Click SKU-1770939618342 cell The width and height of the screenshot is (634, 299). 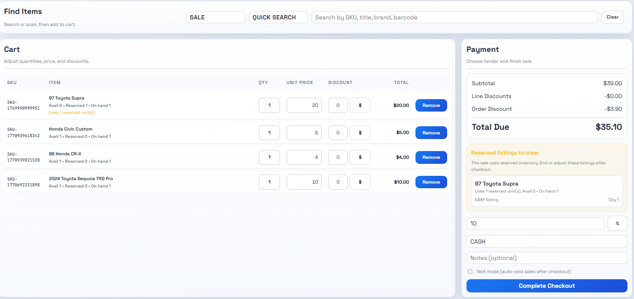(x=24, y=132)
